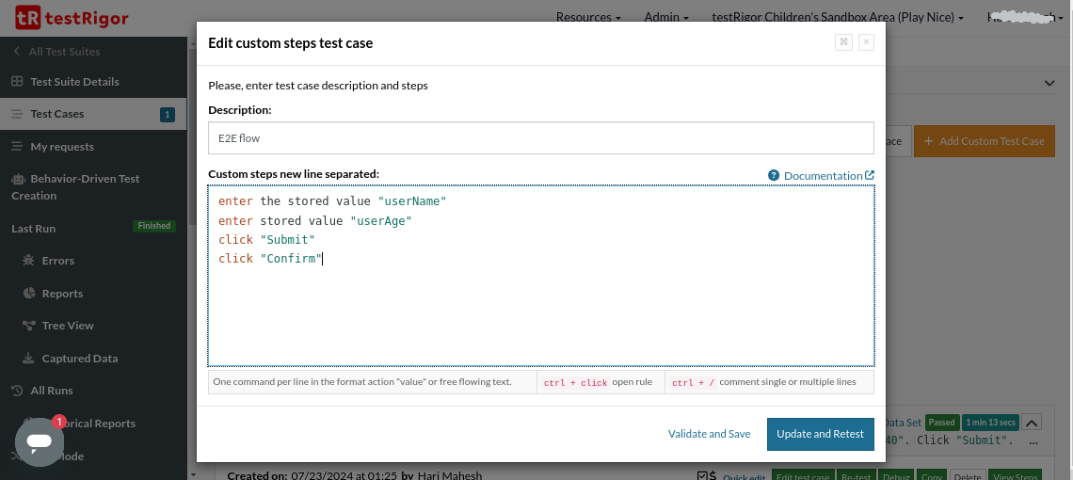Click the help question mark icon near Documentation

pos(774,176)
